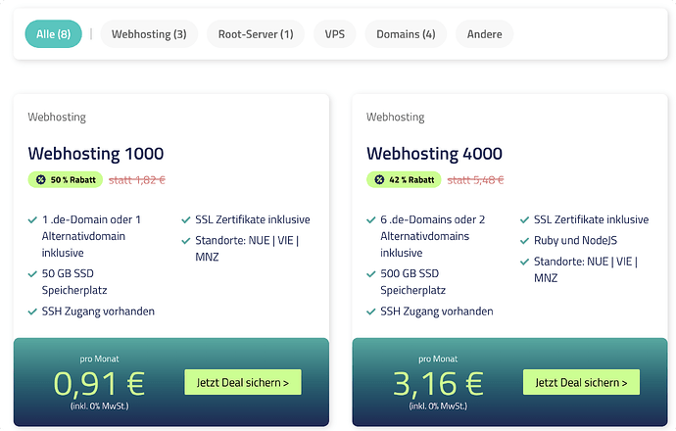Screen dimensions: 676x431
Task: Click checkmark beside 1 .de-Domain feature
Action: click(x=33, y=219)
